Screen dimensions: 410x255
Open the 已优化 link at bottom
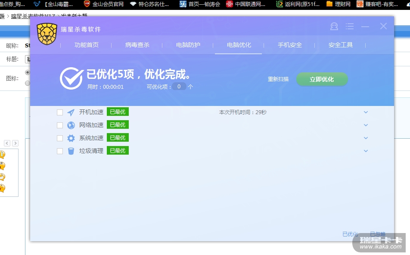pyautogui.click(x=350, y=234)
